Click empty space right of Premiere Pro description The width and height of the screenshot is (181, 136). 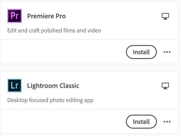138,30
